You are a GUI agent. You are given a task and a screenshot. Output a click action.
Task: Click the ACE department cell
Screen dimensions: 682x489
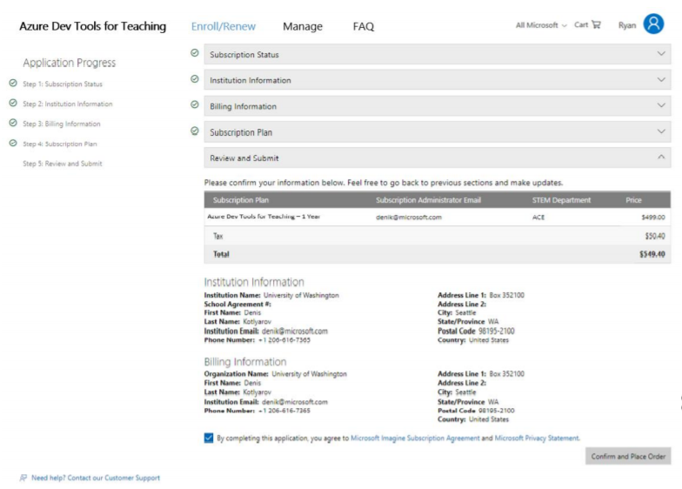pos(538,218)
